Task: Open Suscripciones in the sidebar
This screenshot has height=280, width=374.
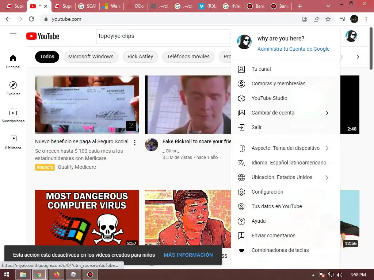Action: pos(13,115)
